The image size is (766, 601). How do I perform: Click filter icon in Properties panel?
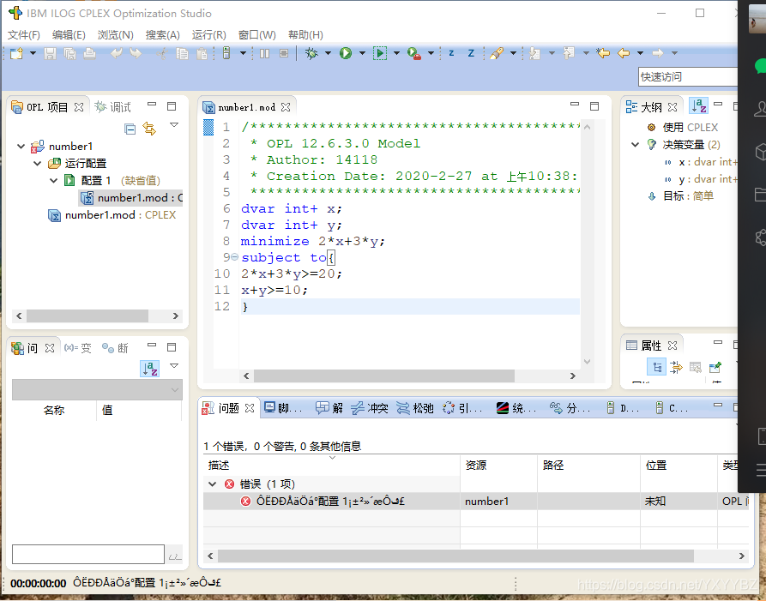[676, 367]
